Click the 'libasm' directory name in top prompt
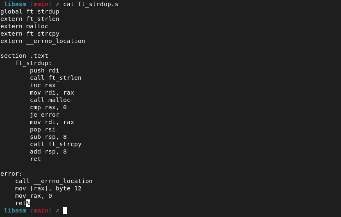Viewport: 341px width, 217px height. coord(15,4)
